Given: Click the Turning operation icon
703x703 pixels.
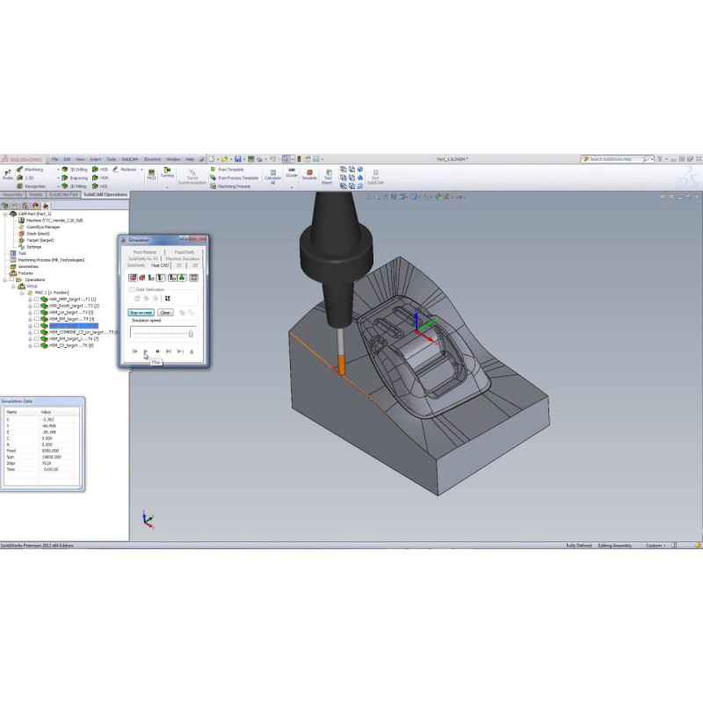Looking at the screenshot, I should (x=167, y=172).
